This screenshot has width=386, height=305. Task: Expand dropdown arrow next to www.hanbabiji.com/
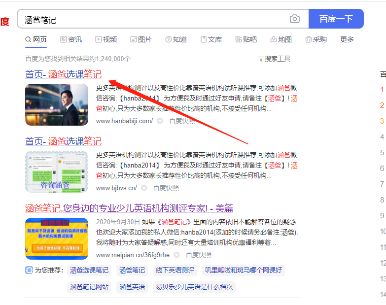(160, 121)
